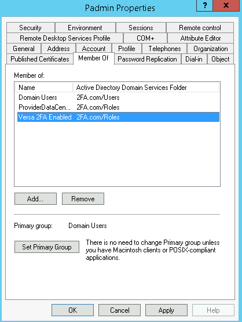Switch to the COM+ tab
This screenshot has height=322, width=242.
tap(145, 38)
